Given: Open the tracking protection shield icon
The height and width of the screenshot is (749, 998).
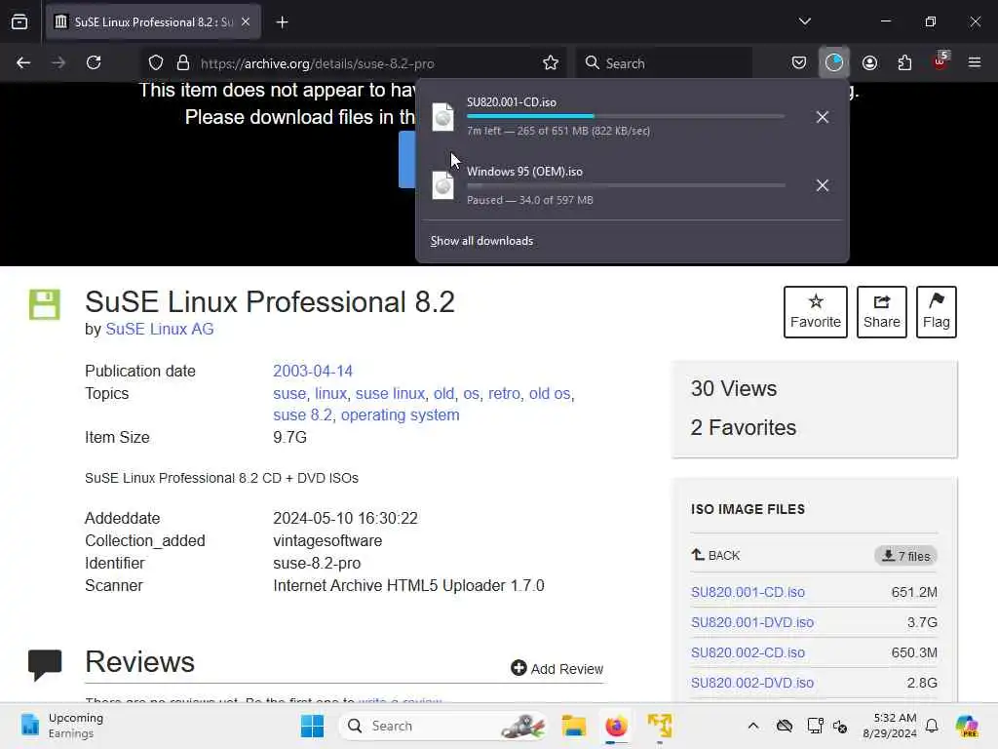Looking at the screenshot, I should pos(156,62).
